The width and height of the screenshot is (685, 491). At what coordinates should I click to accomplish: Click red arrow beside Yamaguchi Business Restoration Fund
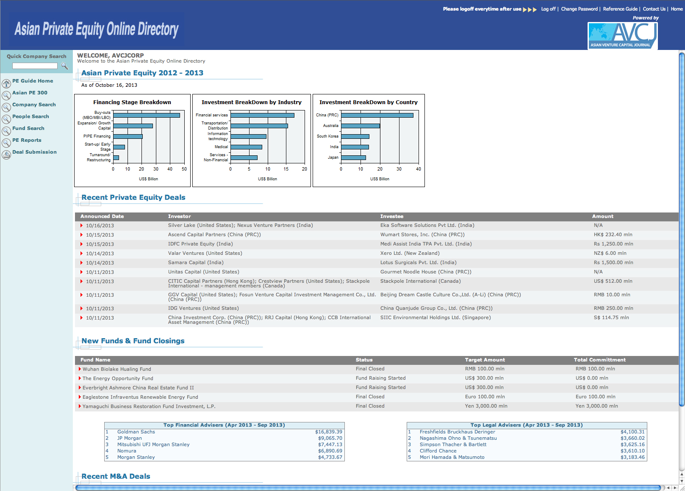tap(80, 406)
